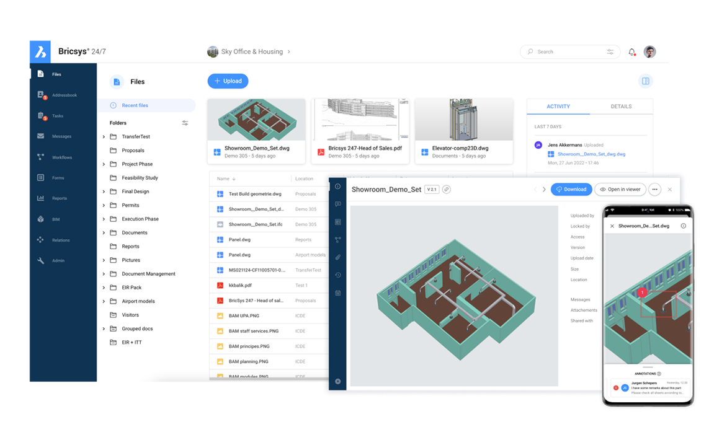Open the Messages section in sidebar
Screen dimensions: 727x440
point(55,136)
